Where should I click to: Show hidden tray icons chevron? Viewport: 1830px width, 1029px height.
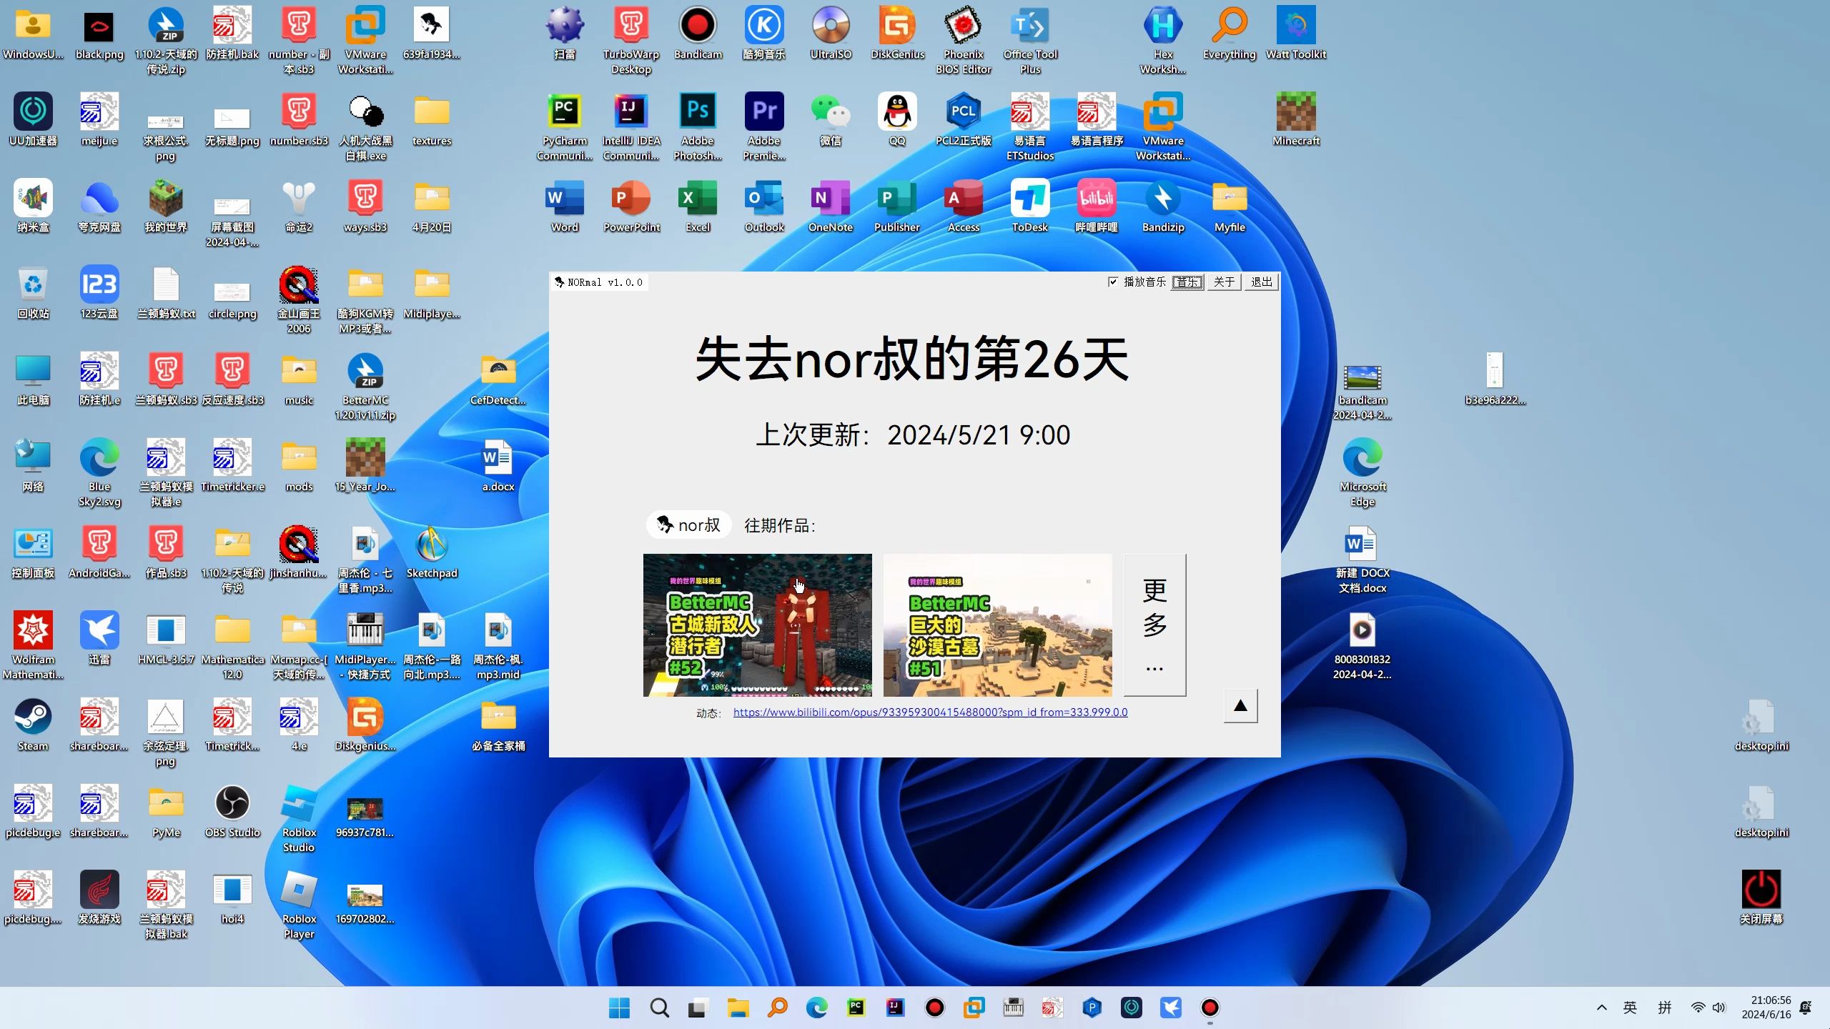(1601, 1008)
